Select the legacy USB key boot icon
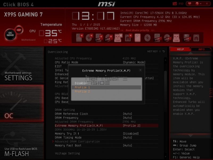The image size is (213, 160). [x=176, y=38]
